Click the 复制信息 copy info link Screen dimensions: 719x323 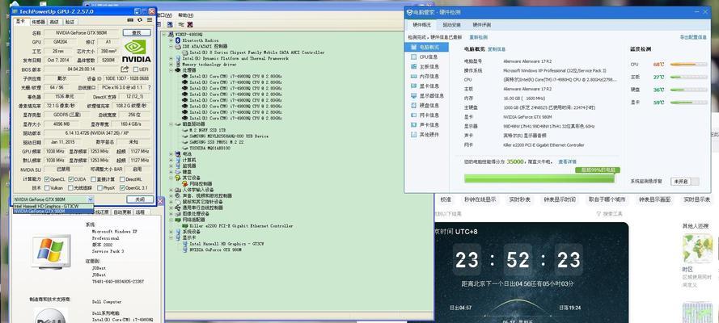pyautogui.click(x=496, y=49)
